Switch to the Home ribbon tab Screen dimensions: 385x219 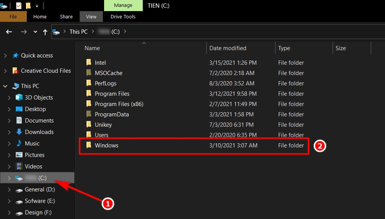point(40,17)
